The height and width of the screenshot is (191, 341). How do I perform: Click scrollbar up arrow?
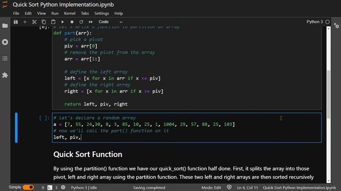pos(329,28)
